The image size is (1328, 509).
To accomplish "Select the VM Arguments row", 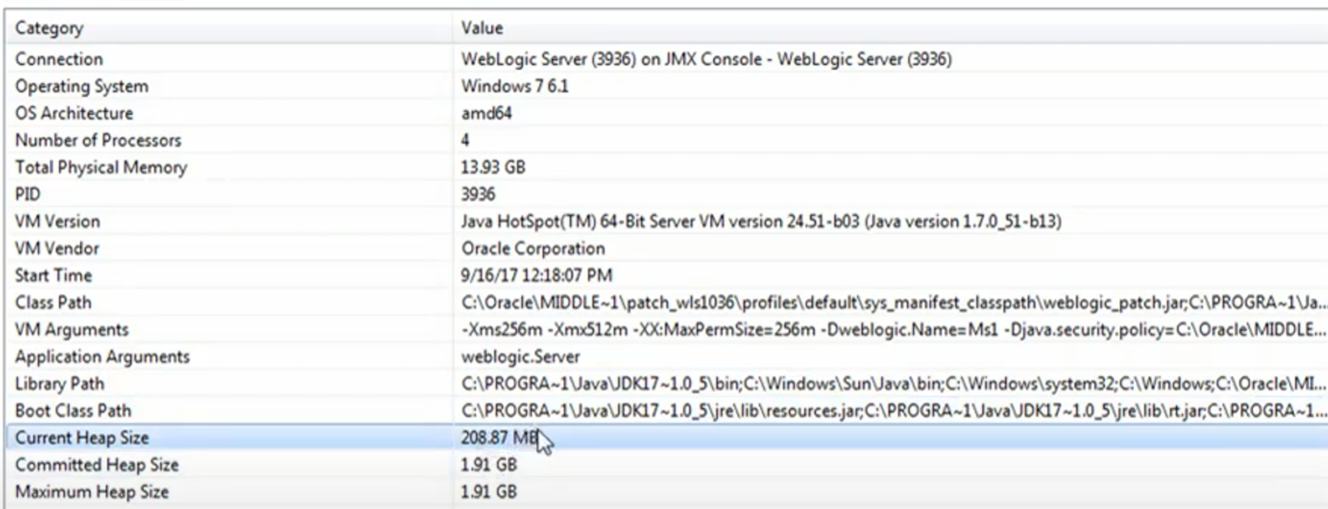I will tap(667, 330).
